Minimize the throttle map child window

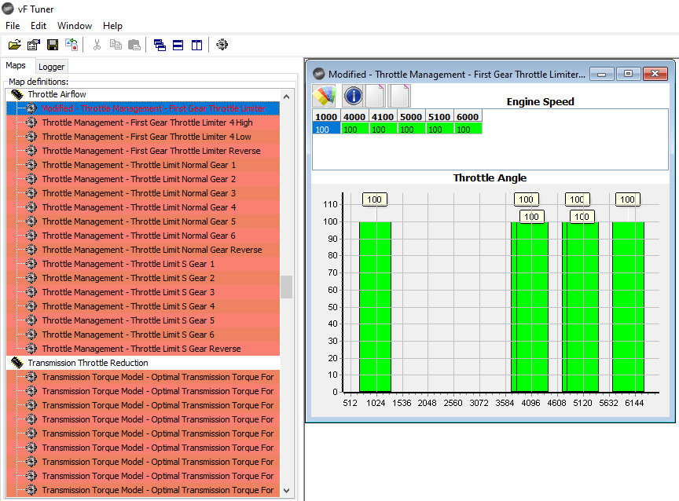click(x=601, y=74)
